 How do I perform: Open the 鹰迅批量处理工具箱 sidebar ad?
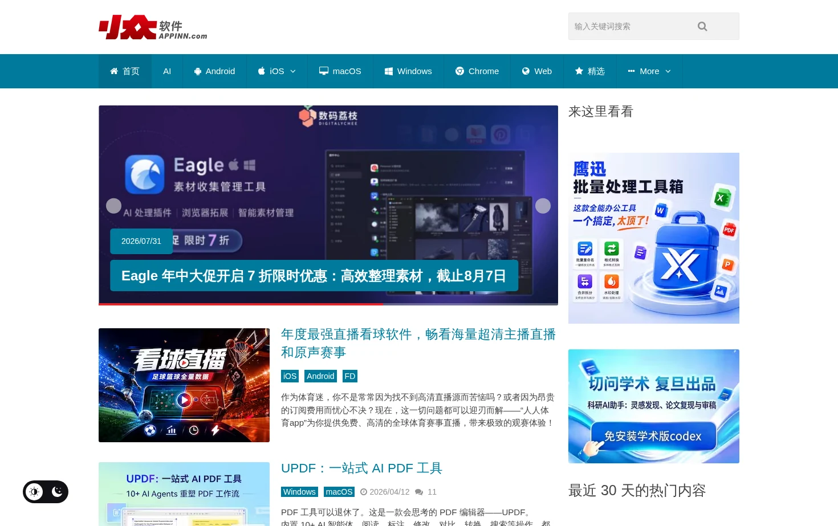654,238
